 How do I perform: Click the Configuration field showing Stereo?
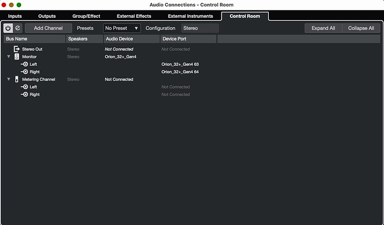(x=200, y=28)
